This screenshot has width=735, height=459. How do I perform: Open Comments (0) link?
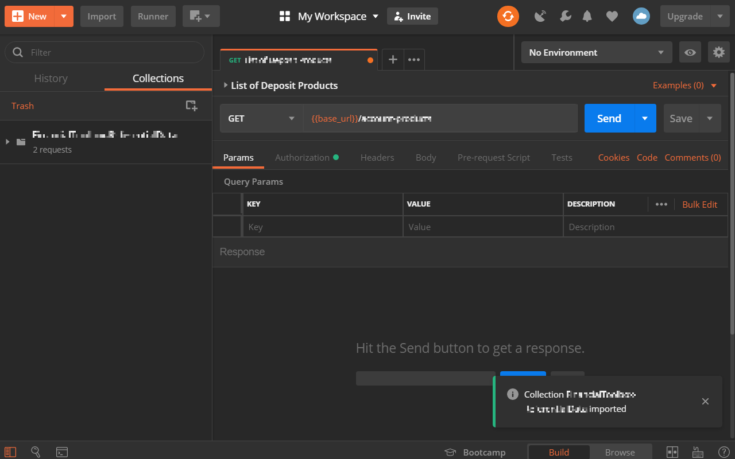(x=693, y=157)
